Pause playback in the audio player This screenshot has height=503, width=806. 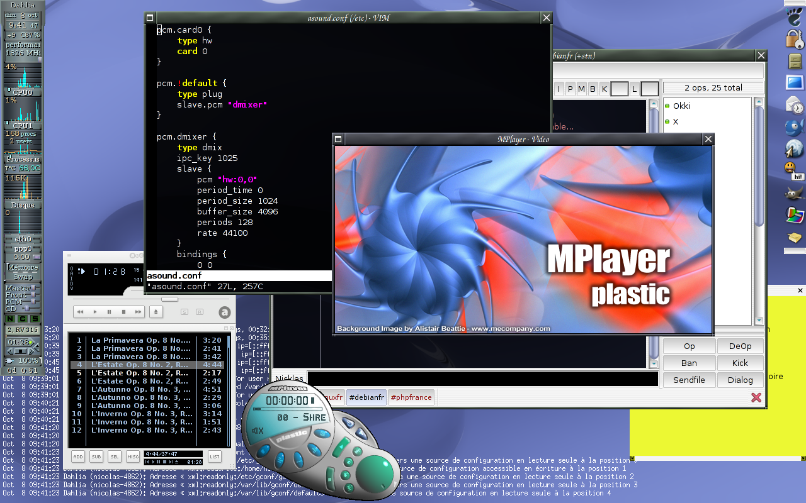tap(110, 312)
